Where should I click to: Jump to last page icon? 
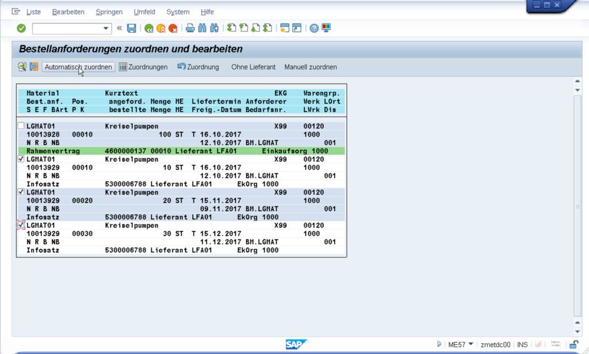[267, 28]
